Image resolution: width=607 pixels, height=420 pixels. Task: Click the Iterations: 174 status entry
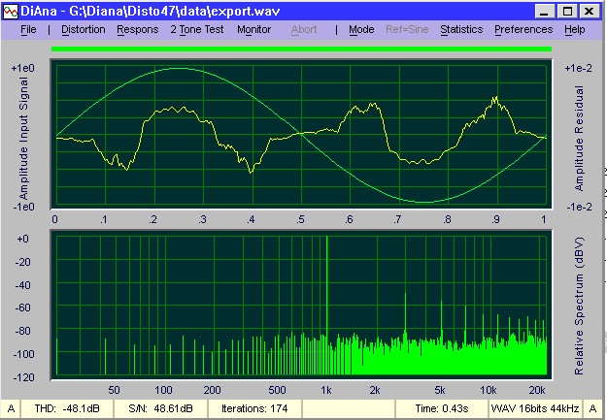point(254,408)
